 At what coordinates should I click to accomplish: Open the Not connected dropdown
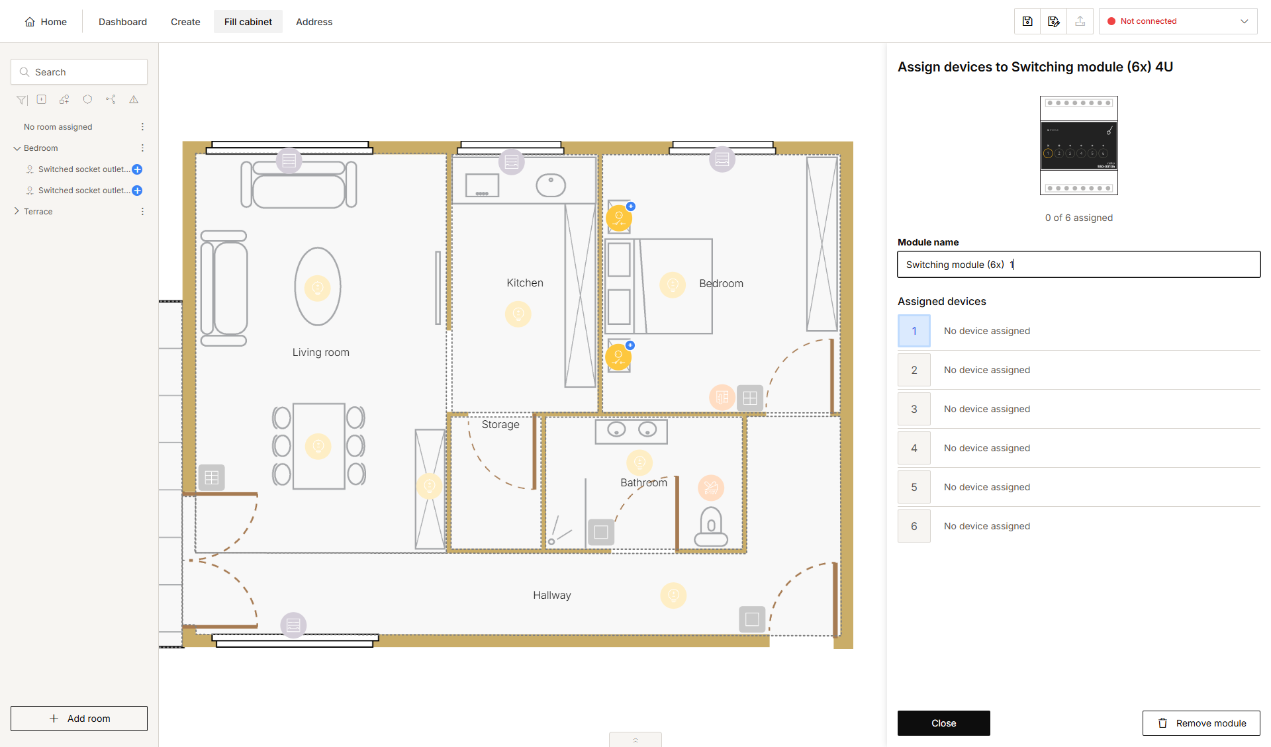click(1178, 21)
